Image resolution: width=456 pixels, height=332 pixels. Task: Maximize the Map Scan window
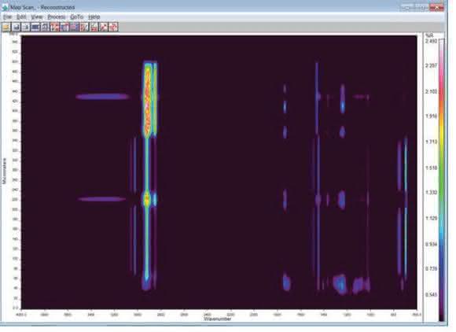pyautogui.click(x=422, y=7)
